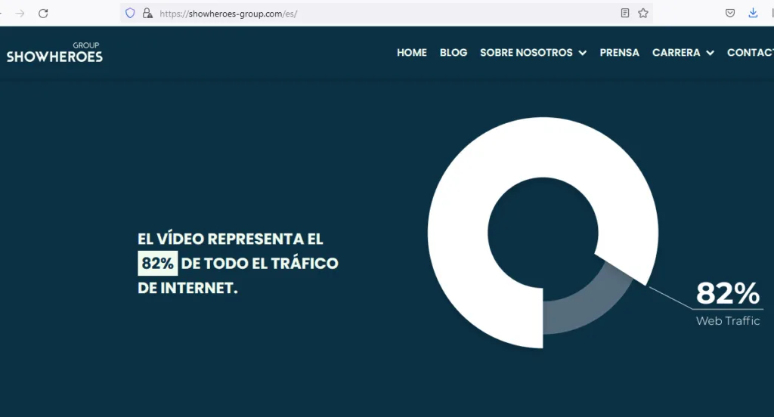This screenshot has width=774, height=417.
Task: Click the forward navigation arrow
Action: pyautogui.click(x=20, y=13)
